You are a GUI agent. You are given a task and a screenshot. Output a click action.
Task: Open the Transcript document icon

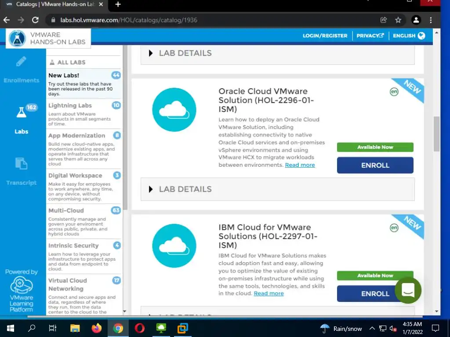(21, 164)
